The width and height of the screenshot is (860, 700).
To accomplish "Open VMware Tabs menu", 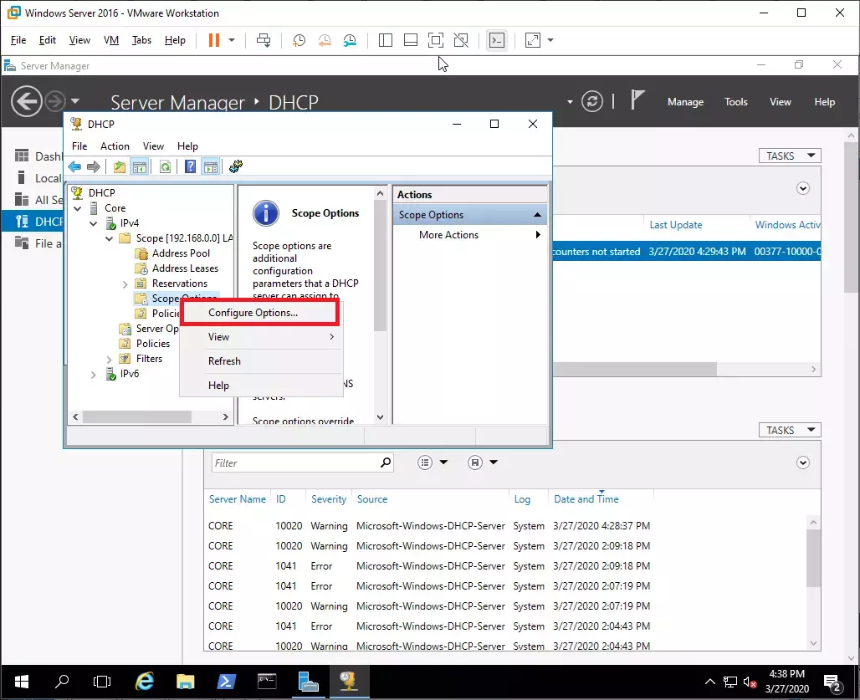I will pyautogui.click(x=141, y=40).
